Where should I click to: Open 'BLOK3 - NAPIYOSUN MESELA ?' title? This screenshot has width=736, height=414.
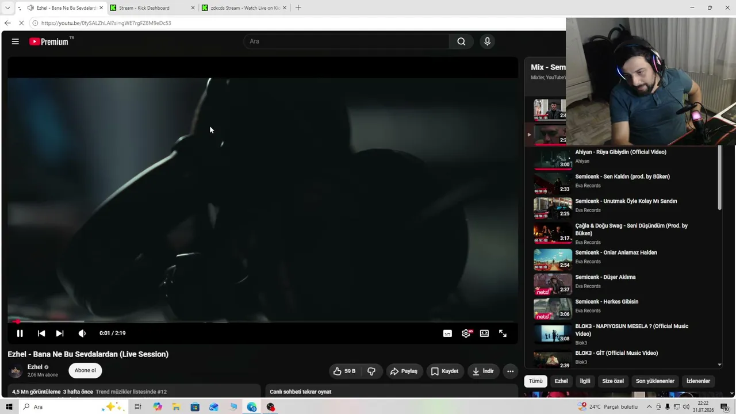(632, 330)
